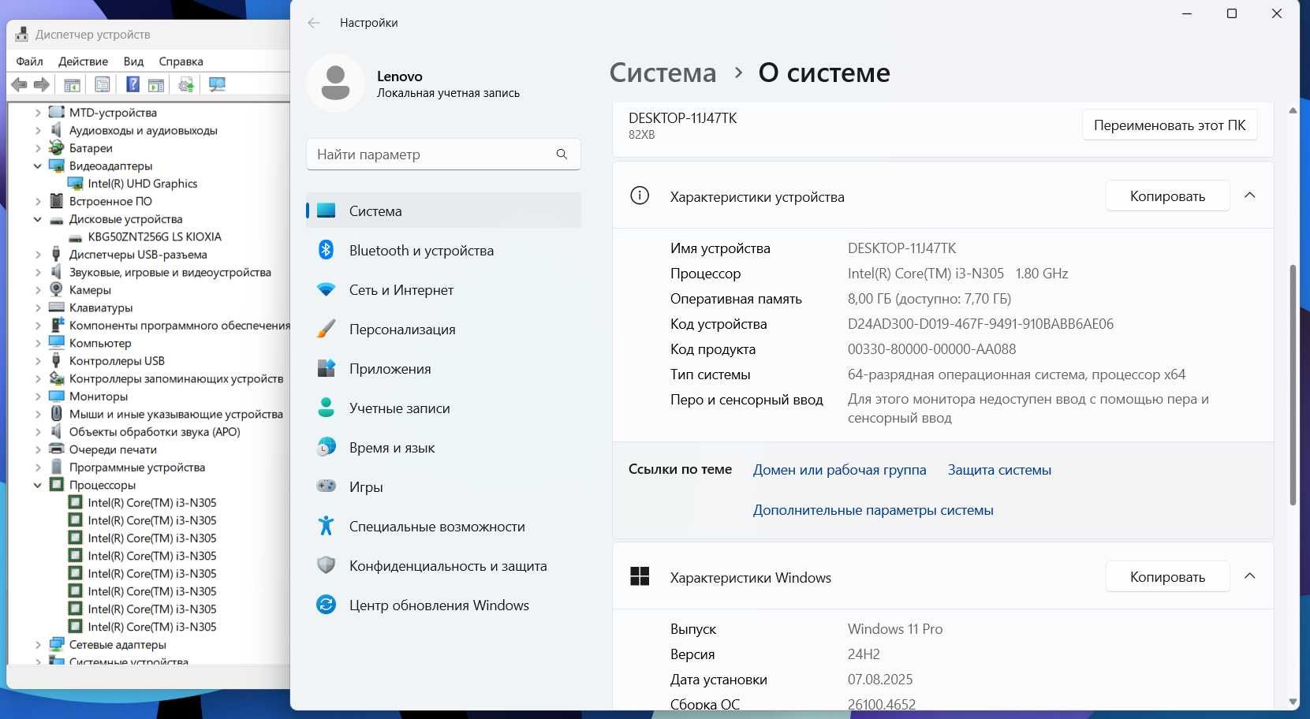Open Персонализация settings section
Screen dimensions: 1310x719
pos(443,330)
